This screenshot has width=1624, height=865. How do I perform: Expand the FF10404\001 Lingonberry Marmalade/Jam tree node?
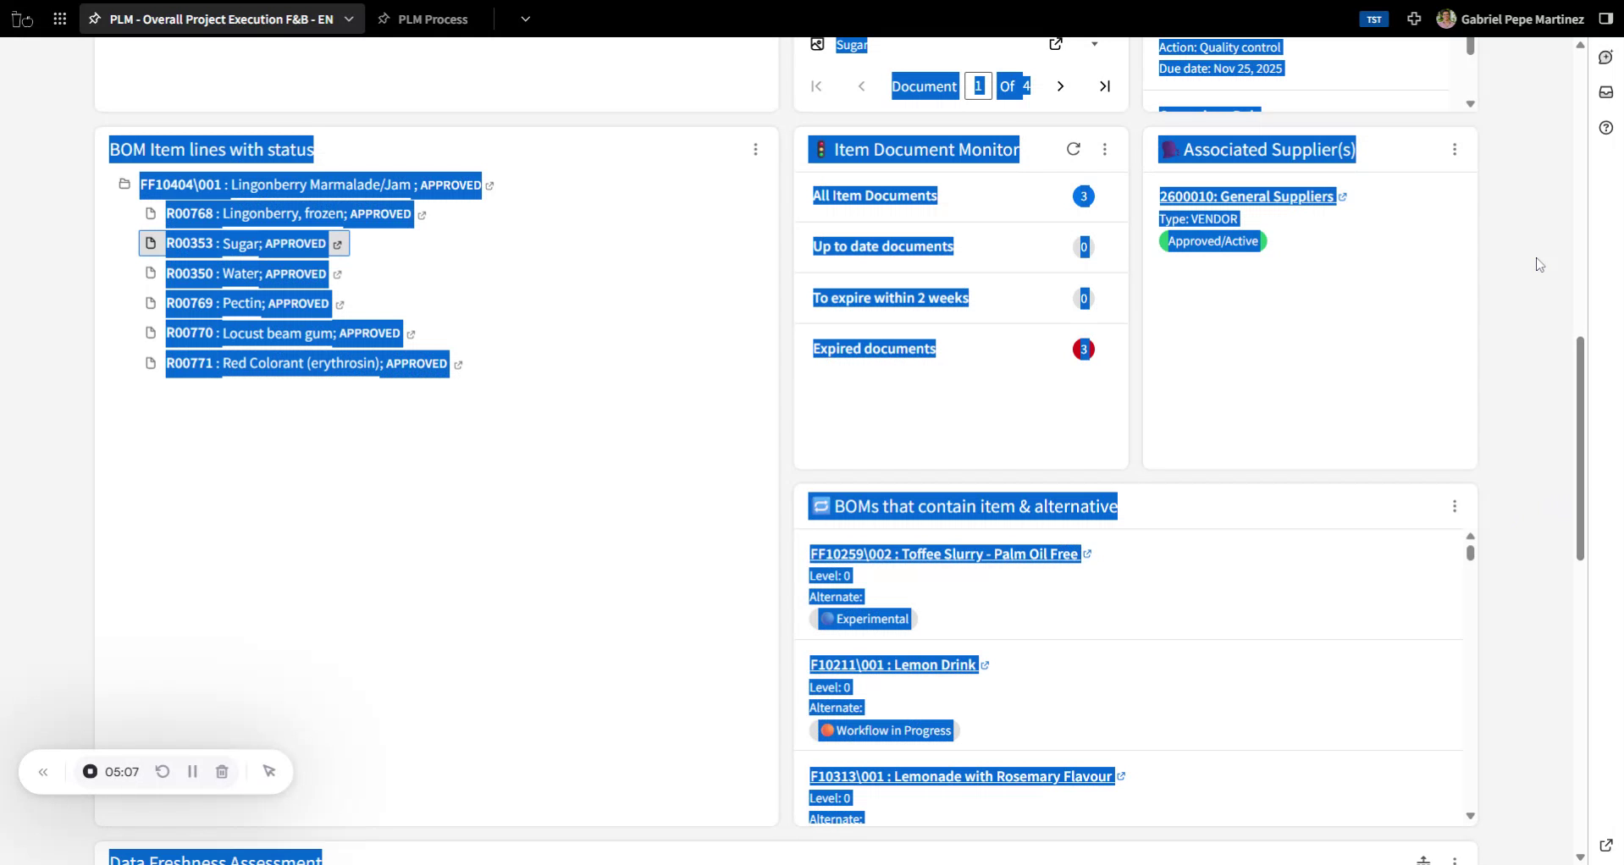[124, 184]
